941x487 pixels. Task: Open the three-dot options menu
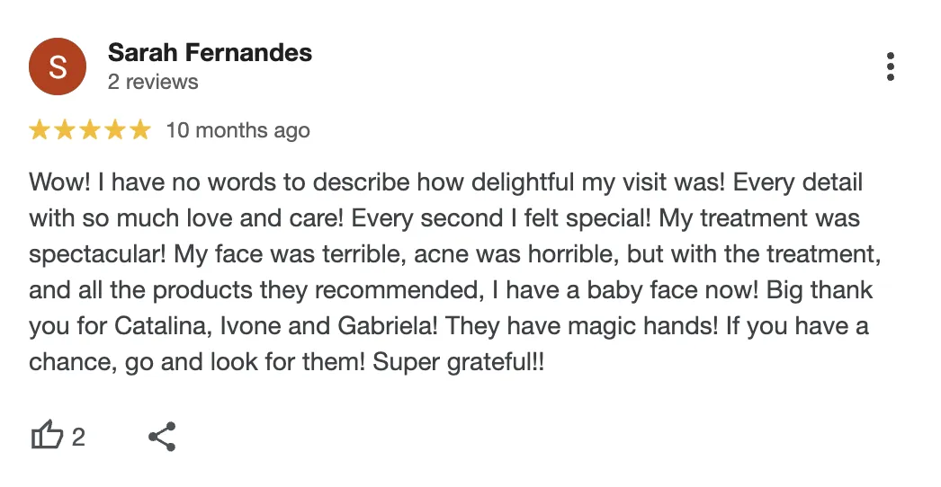[891, 66]
